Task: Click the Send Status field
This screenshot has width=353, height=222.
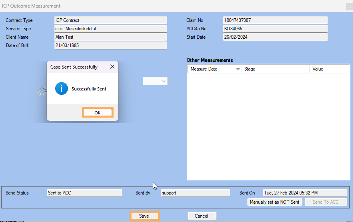Action: (x=84, y=193)
